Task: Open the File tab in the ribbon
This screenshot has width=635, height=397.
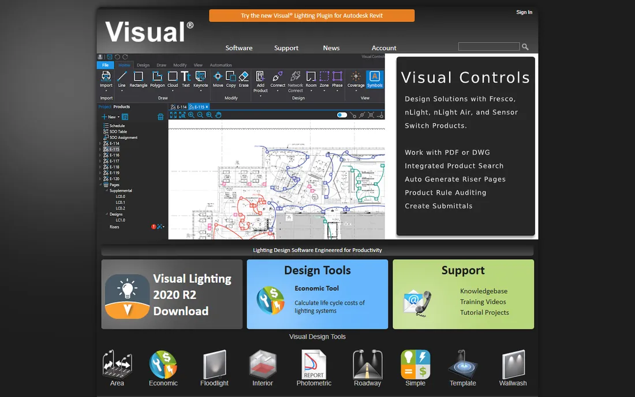Action: coord(105,65)
